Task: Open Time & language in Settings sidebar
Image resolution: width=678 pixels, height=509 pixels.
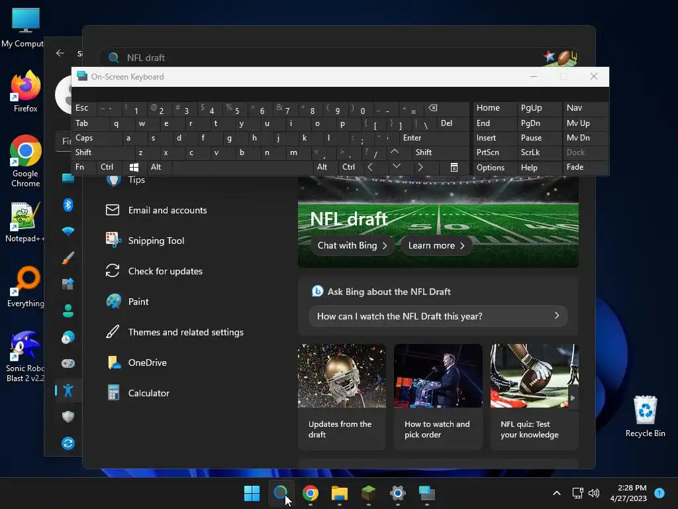Action: (x=68, y=337)
